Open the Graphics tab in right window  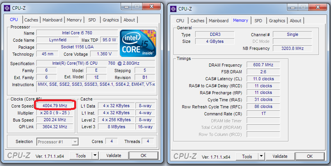point(277,21)
